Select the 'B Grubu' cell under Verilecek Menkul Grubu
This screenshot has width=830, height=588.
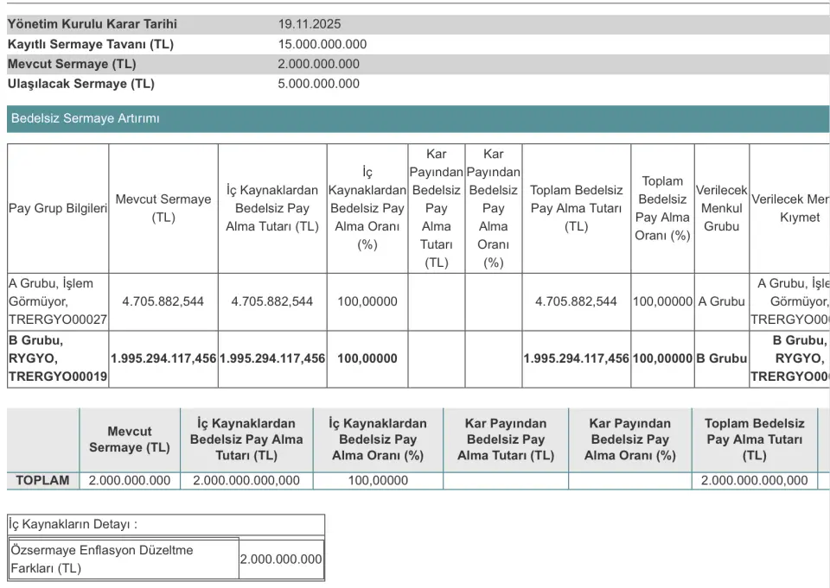coord(721,358)
